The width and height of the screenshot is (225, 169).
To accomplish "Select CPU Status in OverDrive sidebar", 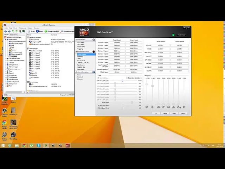I will coord(81,43).
